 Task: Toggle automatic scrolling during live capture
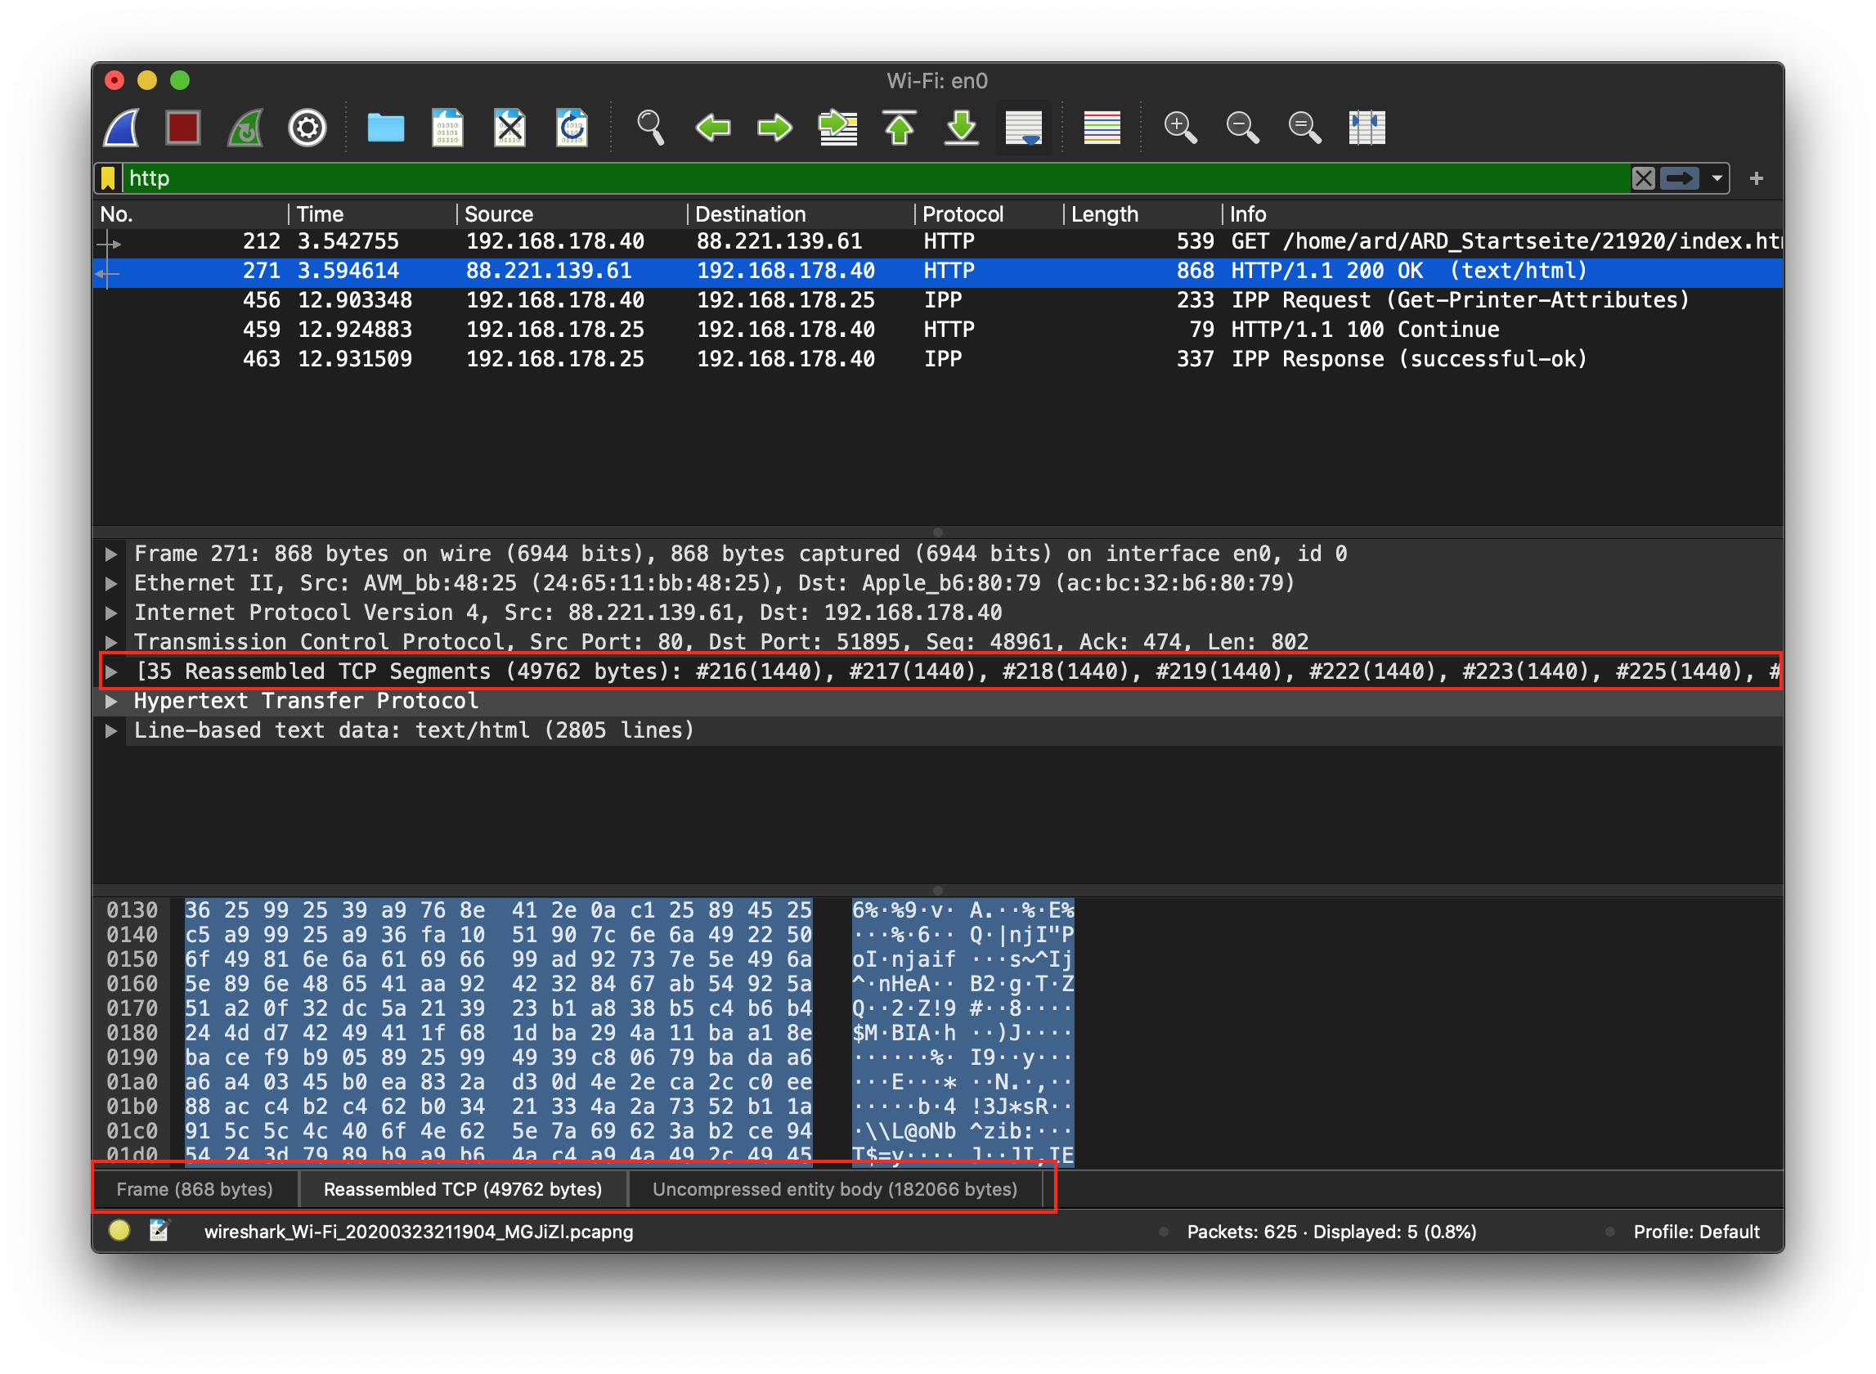[x=1024, y=128]
